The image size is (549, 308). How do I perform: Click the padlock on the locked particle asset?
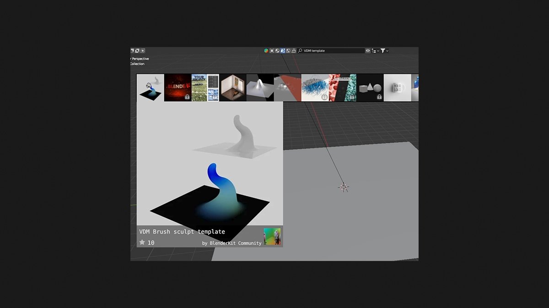pos(352,97)
